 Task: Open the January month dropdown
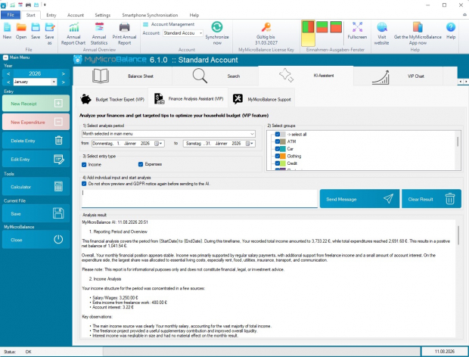[35, 82]
